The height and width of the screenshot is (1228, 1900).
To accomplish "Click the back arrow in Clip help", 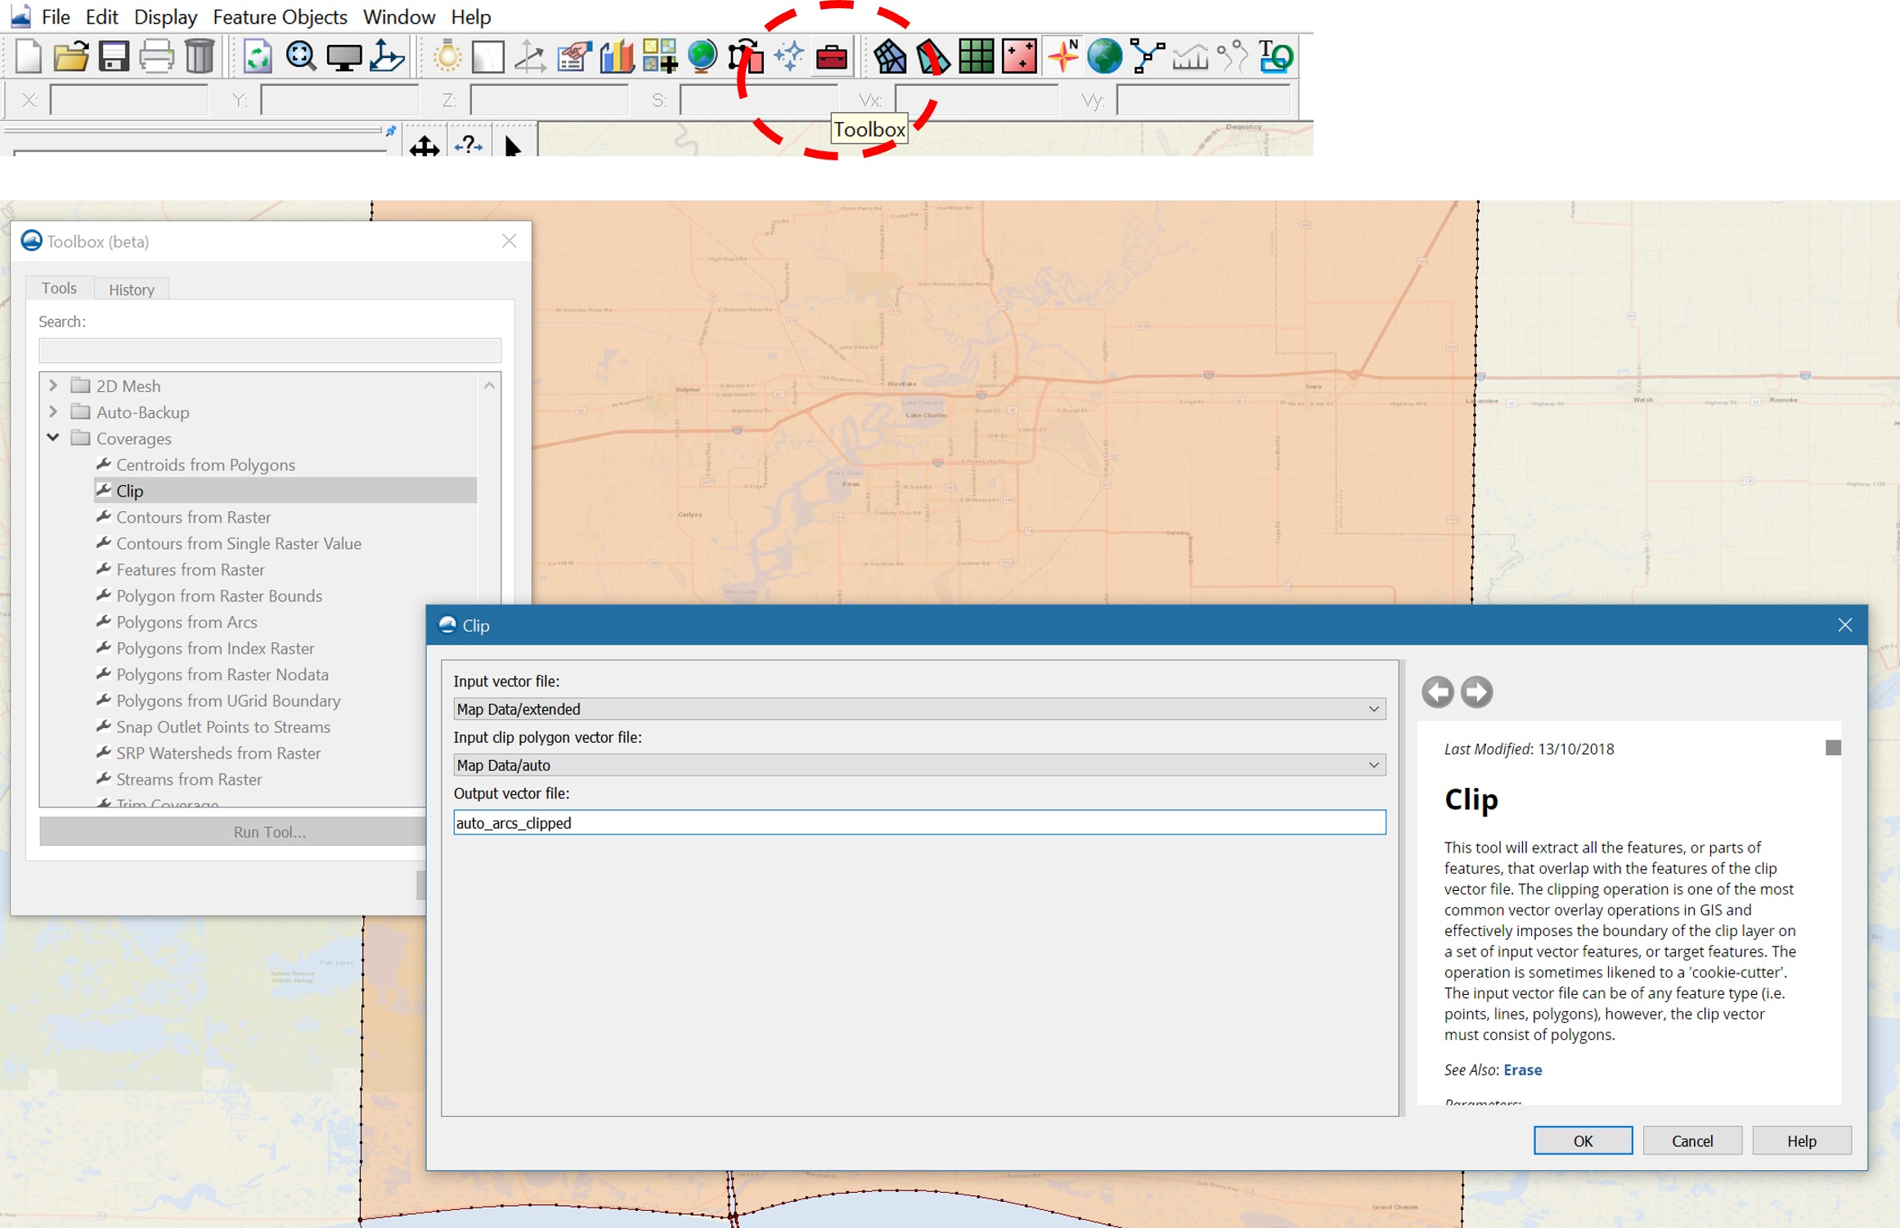I will click(1437, 692).
